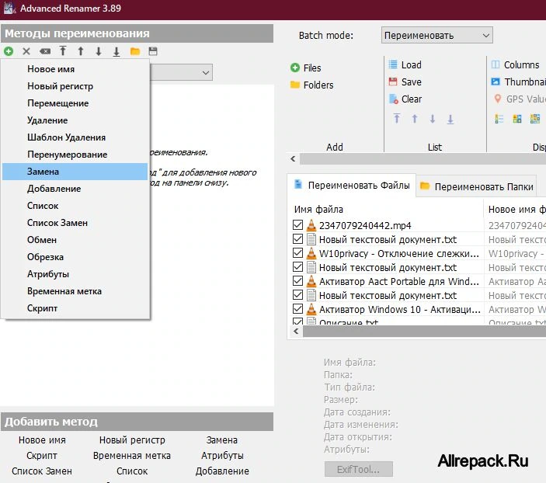
Task: Choose Обмен menu entry
Action: click(76, 240)
